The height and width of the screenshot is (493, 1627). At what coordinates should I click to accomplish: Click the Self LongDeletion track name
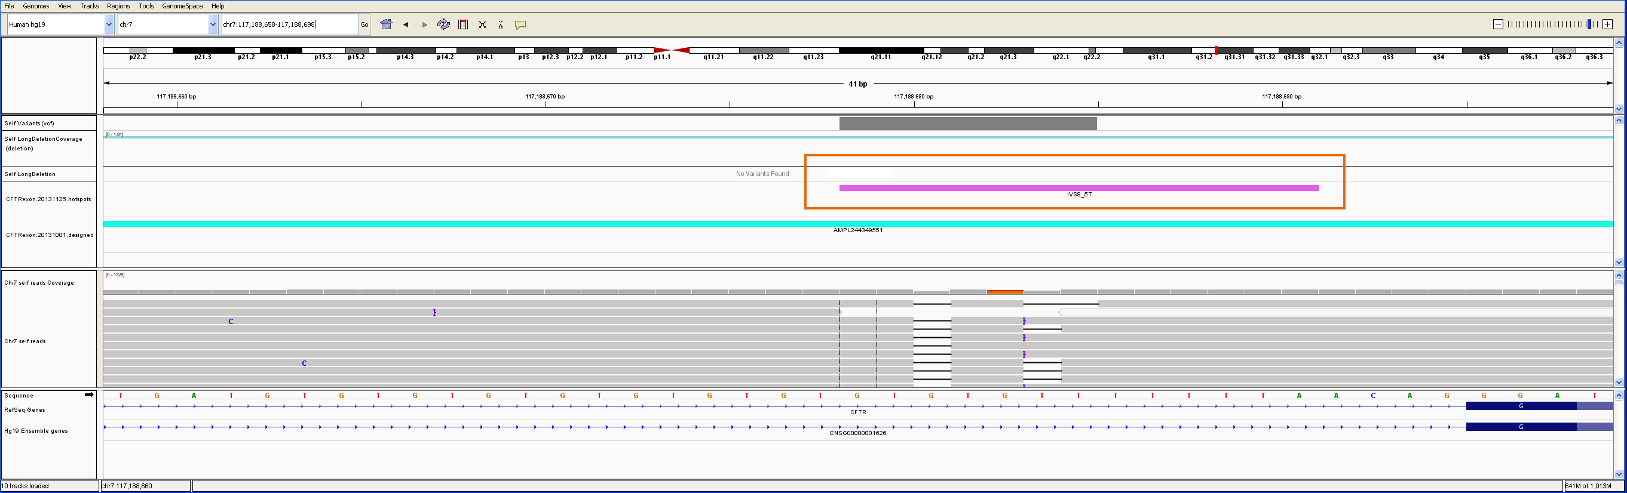[x=30, y=174]
